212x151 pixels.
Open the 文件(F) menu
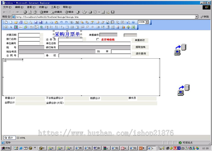point(7,7)
